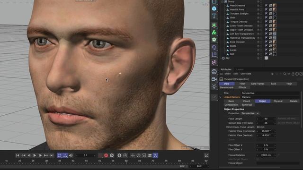The height and width of the screenshot is (170, 303).
Task: Open the Safe Frames tab
Action: pyautogui.click(x=258, y=84)
